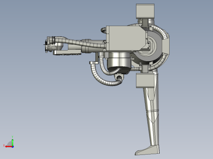The image size is (213, 159).
Task: Click the red X axis of the triad
Action: pos(9,147)
